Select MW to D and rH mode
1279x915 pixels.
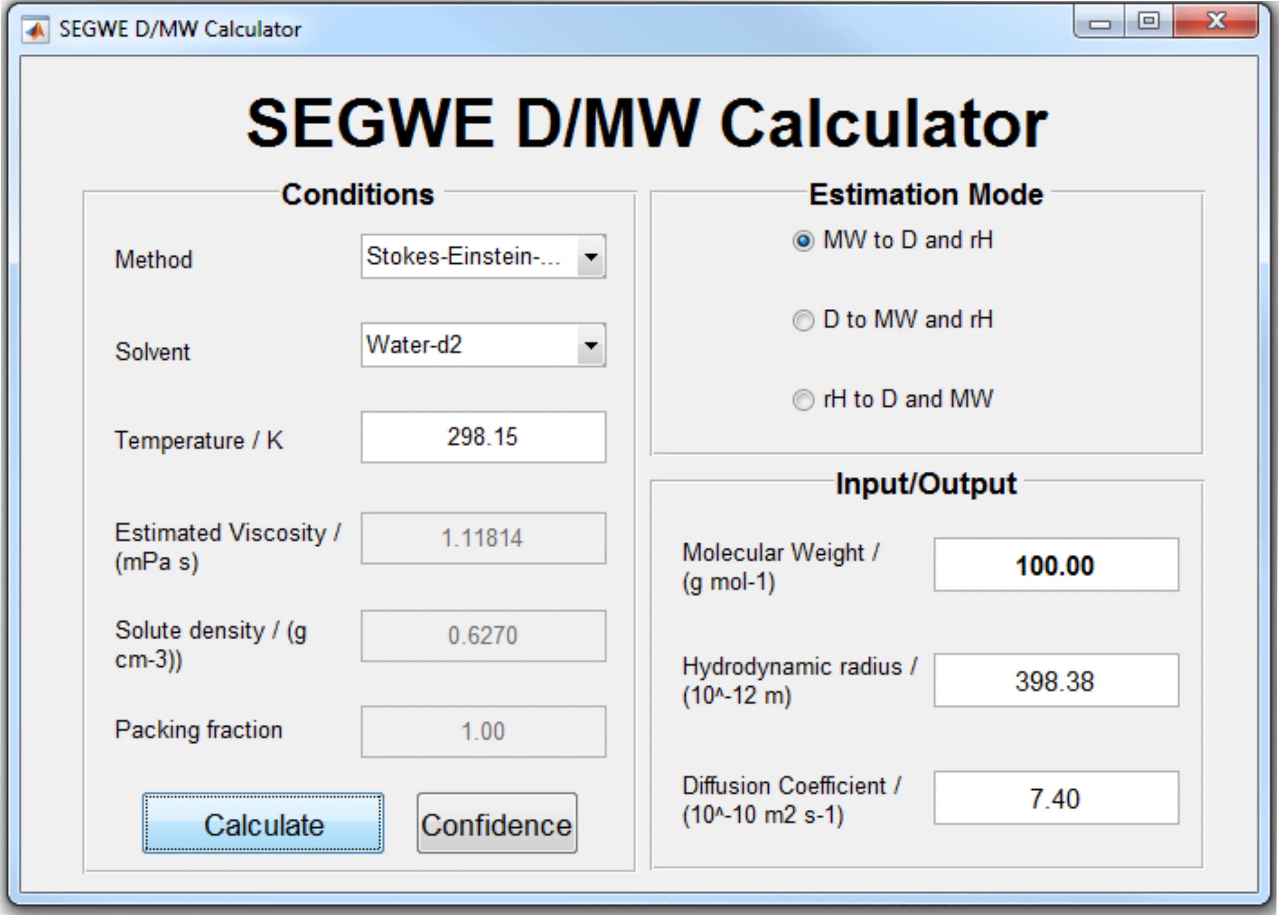coord(803,241)
